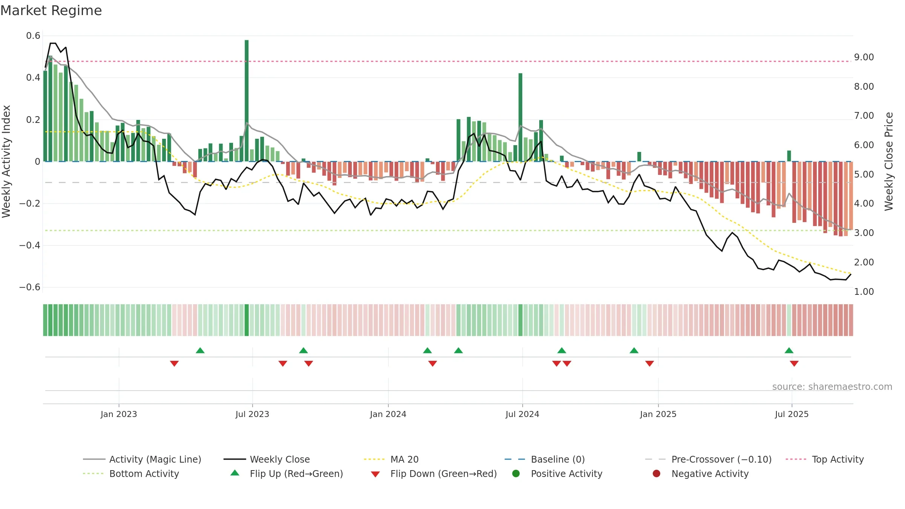Click the first Flip Up marker in 2023
The width and height of the screenshot is (905, 509).
(200, 351)
